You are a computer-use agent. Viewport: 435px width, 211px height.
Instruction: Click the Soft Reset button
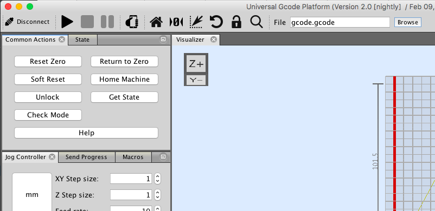pos(48,79)
